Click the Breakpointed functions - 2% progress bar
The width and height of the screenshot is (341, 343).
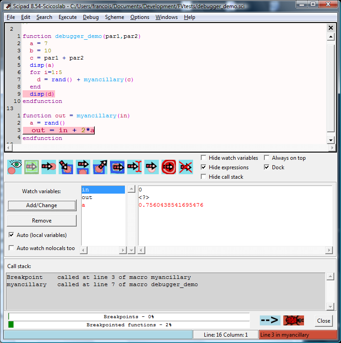click(129, 324)
